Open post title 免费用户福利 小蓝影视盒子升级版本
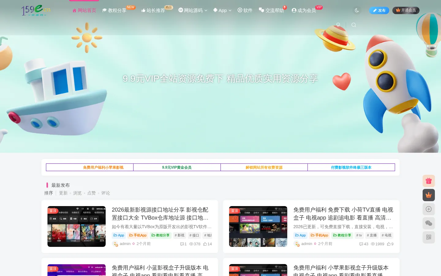Screen dimensions: 441x276 (160, 270)
